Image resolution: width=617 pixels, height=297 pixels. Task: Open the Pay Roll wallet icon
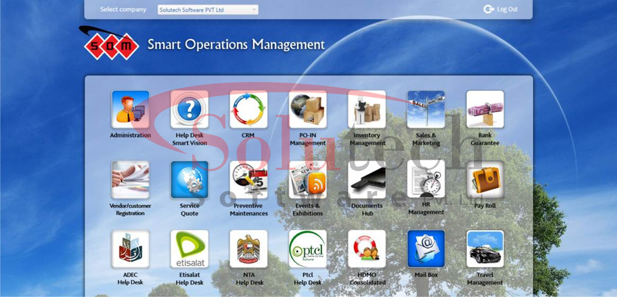[x=485, y=179]
